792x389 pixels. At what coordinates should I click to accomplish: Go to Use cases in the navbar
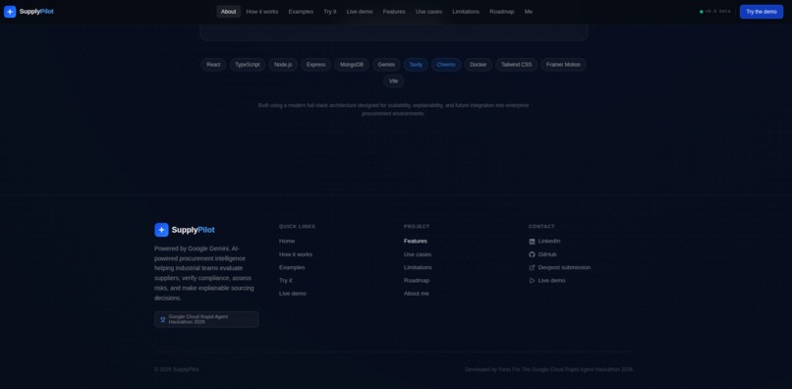point(428,12)
